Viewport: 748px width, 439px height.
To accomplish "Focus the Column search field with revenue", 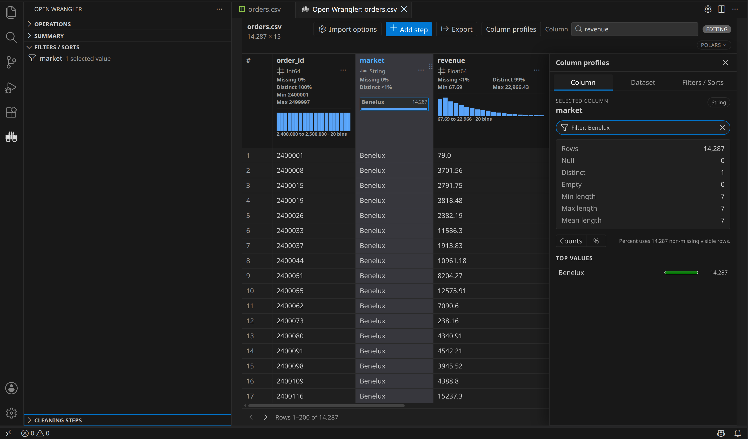I will pos(635,29).
